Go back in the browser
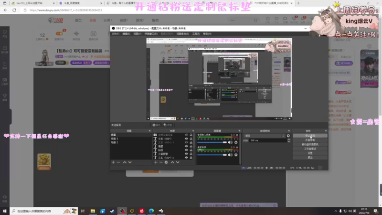382x215 pixels. 5,10
